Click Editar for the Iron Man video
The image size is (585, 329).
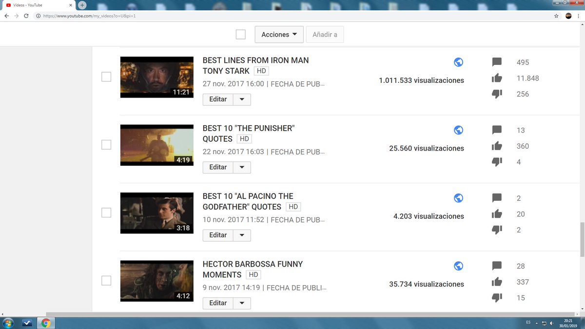coord(218,99)
